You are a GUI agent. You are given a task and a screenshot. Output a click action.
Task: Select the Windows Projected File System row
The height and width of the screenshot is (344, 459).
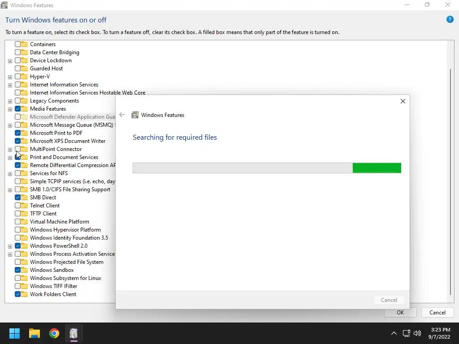[66, 262]
